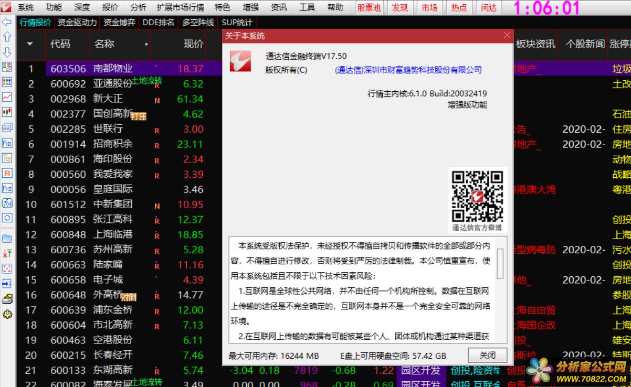Sort by the 代码 column header
The height and width of the screenshot is (387, 631).
click(x=60, y=44)
